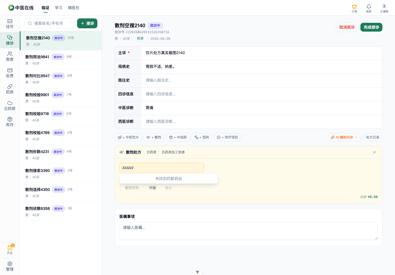The width and height of the screenshot is (395, 275).
Task: Select patient 散剂校验9718 in list
Action: coord(61,116)
